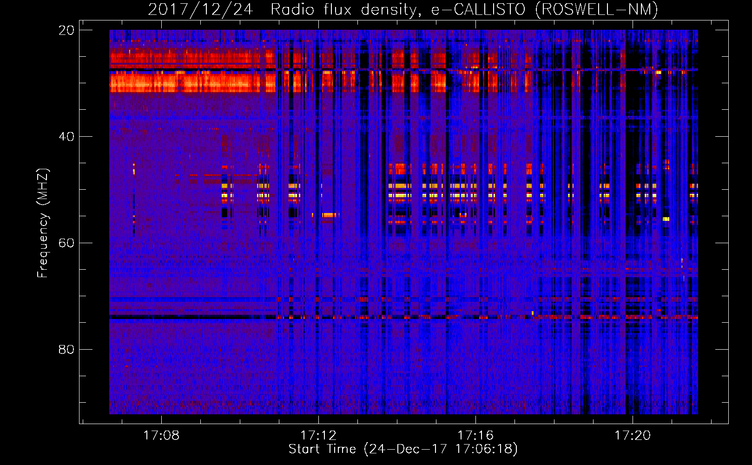
Task: Click the '20' frequency tick label
Action: 66,30
